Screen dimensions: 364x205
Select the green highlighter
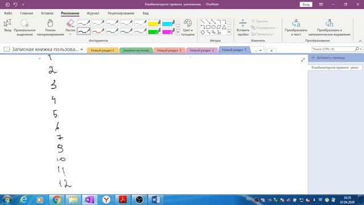[154, 31]
